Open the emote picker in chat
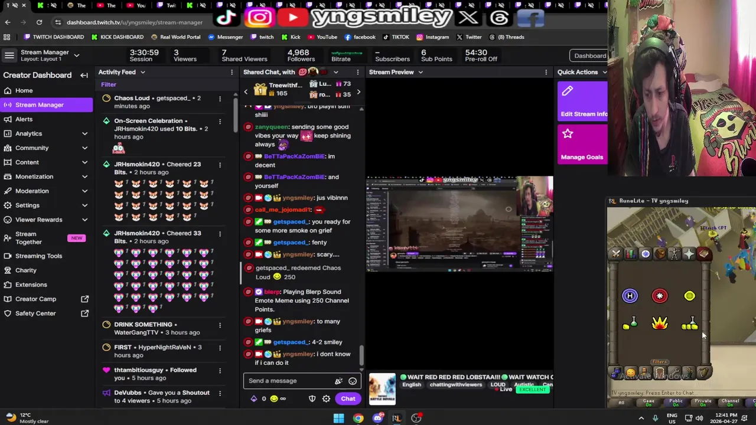 [x=353, y=381]
